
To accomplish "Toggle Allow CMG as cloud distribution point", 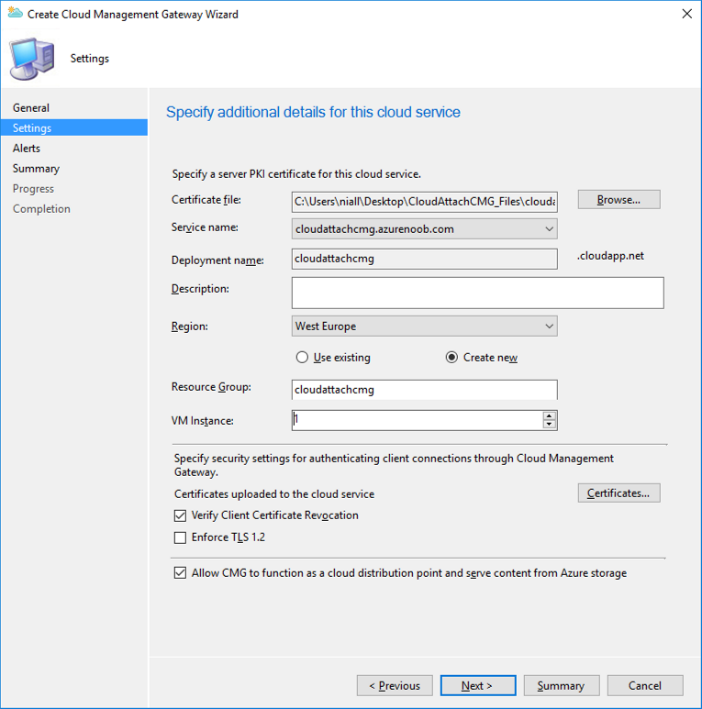I will pyautogui.click(x=180, y=573).
